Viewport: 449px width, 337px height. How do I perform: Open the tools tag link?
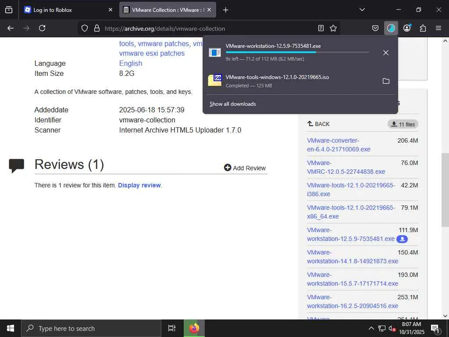127,43
